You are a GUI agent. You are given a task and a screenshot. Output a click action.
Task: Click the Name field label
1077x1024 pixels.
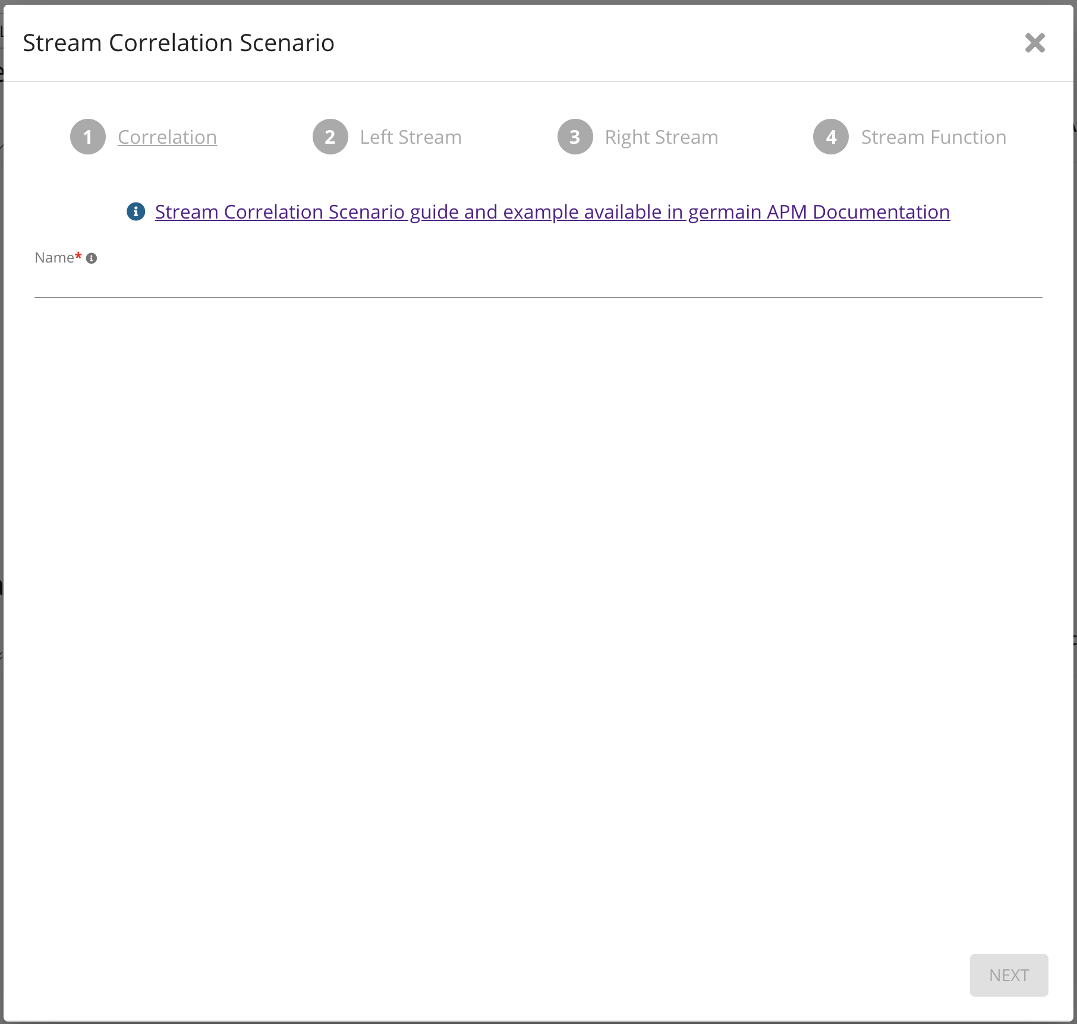[54, 258]
